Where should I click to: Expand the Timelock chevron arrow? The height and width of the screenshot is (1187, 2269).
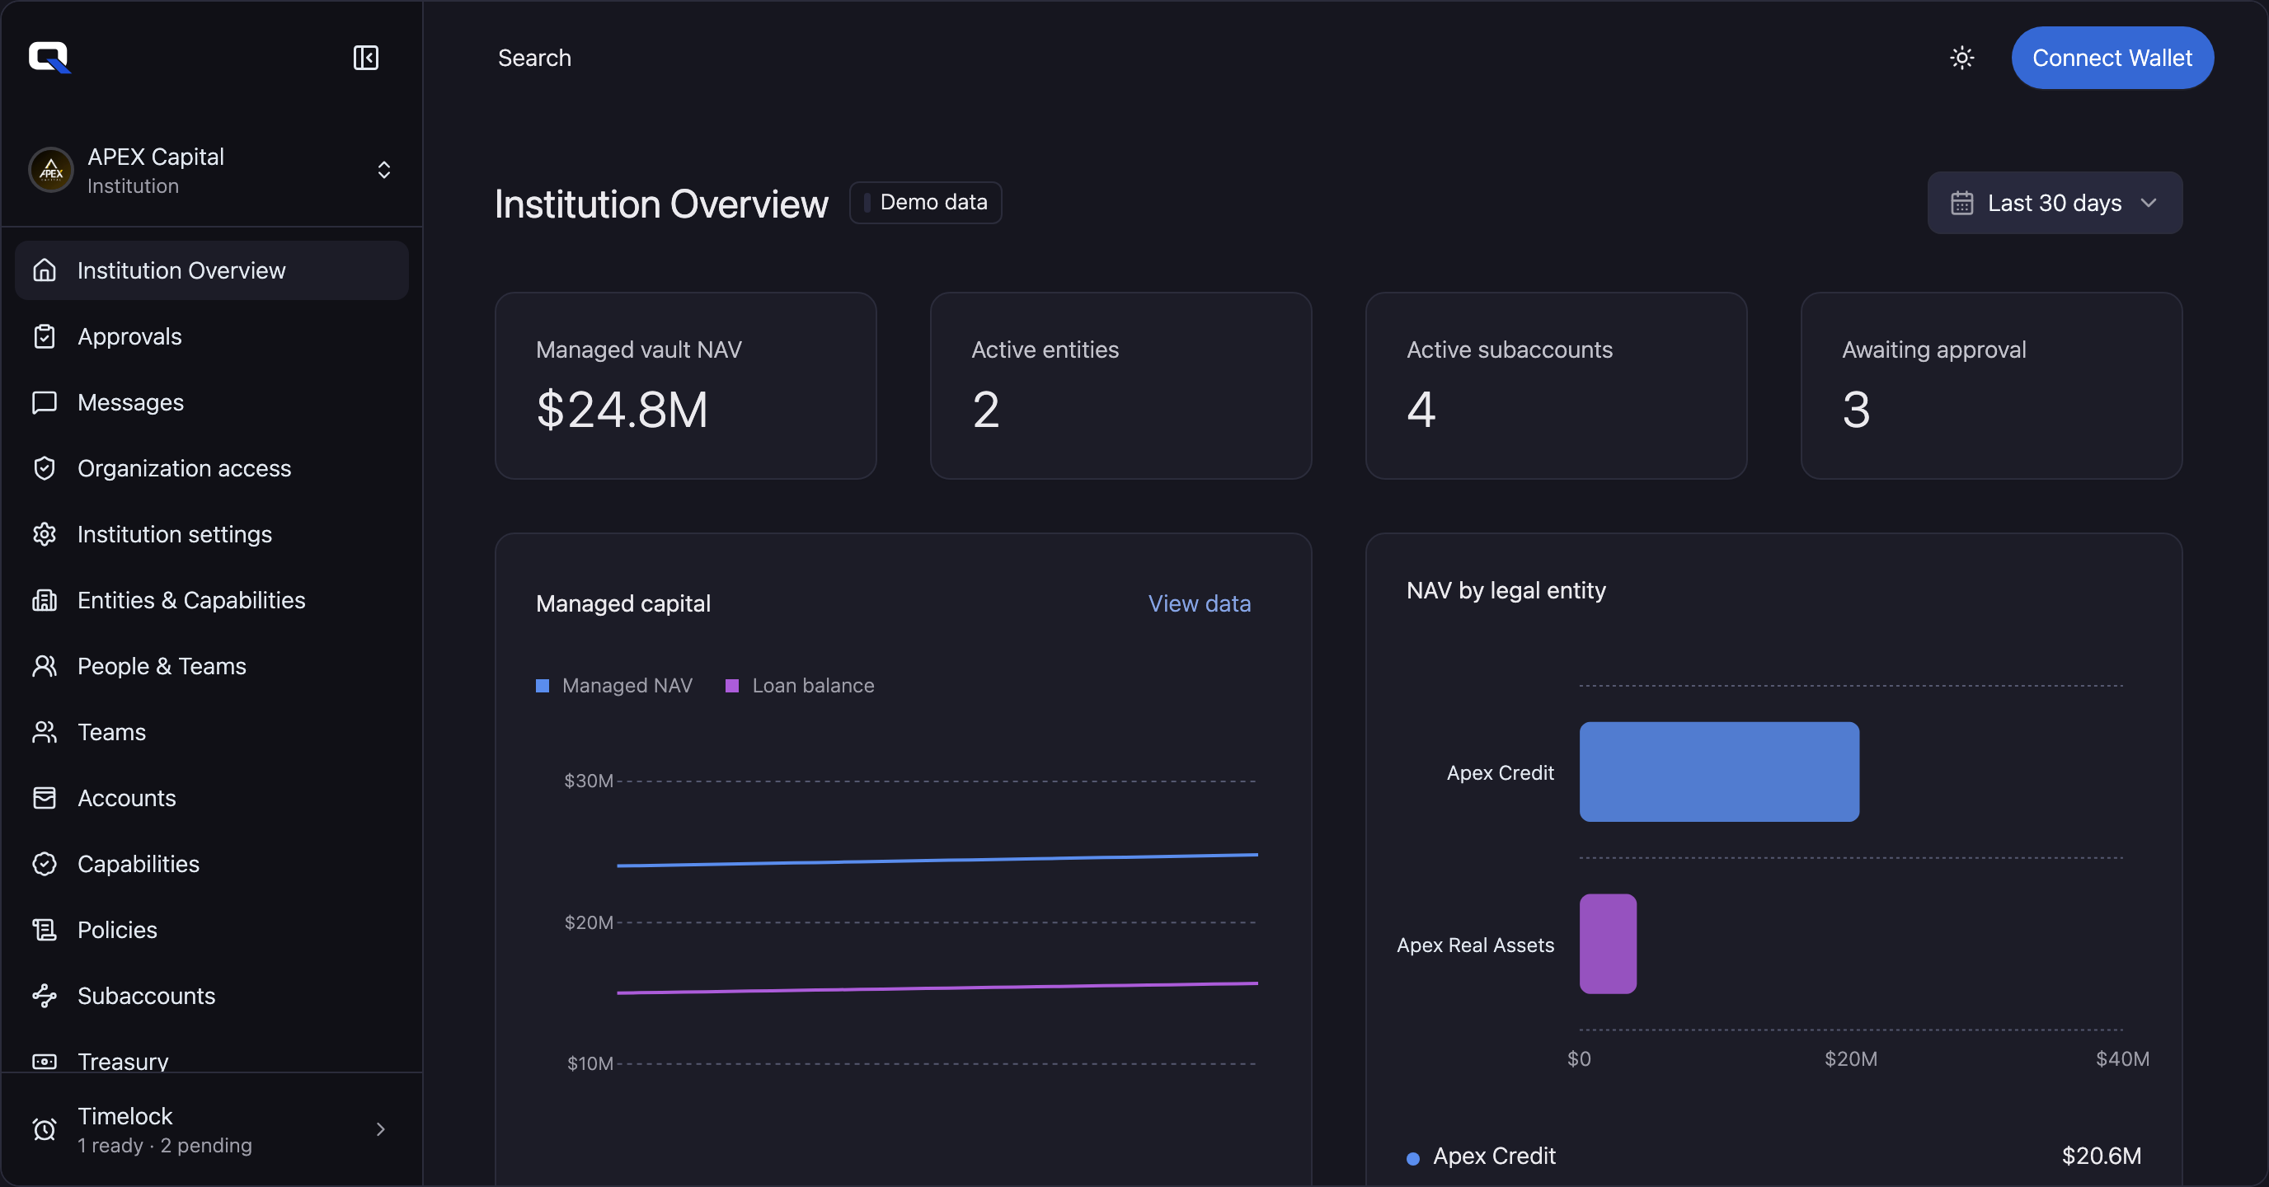tap(381, 1130)
